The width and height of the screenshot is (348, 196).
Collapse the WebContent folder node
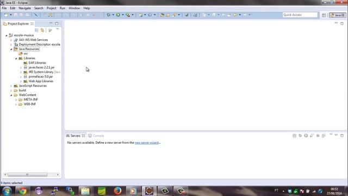click(x=11, y=95)
